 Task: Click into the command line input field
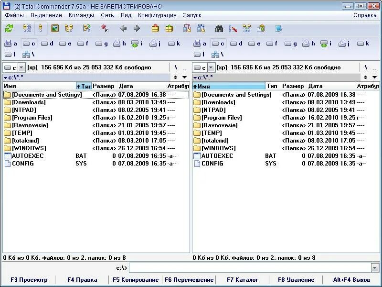[250, 268]
